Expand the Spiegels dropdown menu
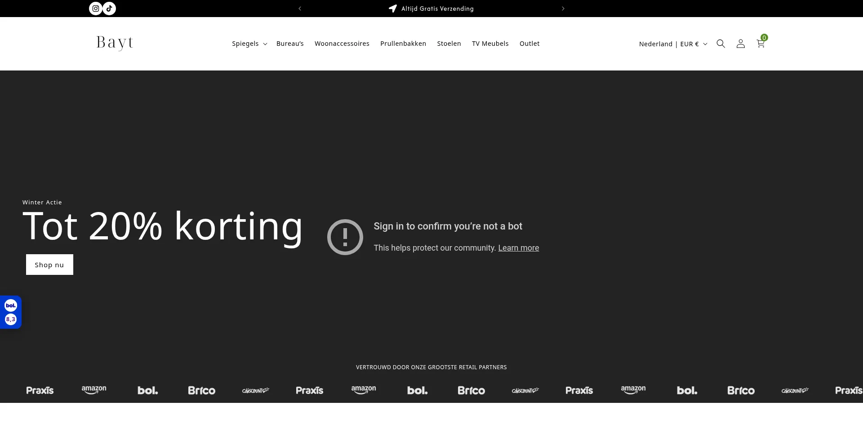 point(249,44)
